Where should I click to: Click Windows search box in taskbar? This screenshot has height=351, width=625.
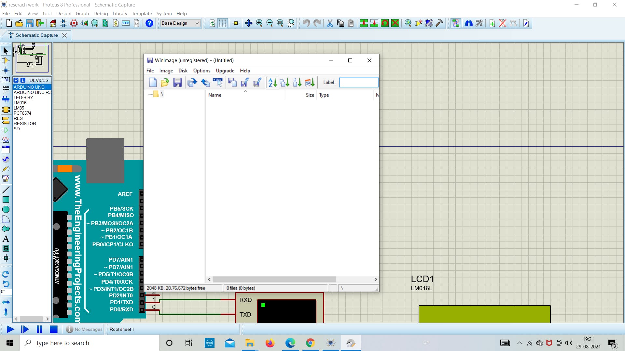click(90, 343)
